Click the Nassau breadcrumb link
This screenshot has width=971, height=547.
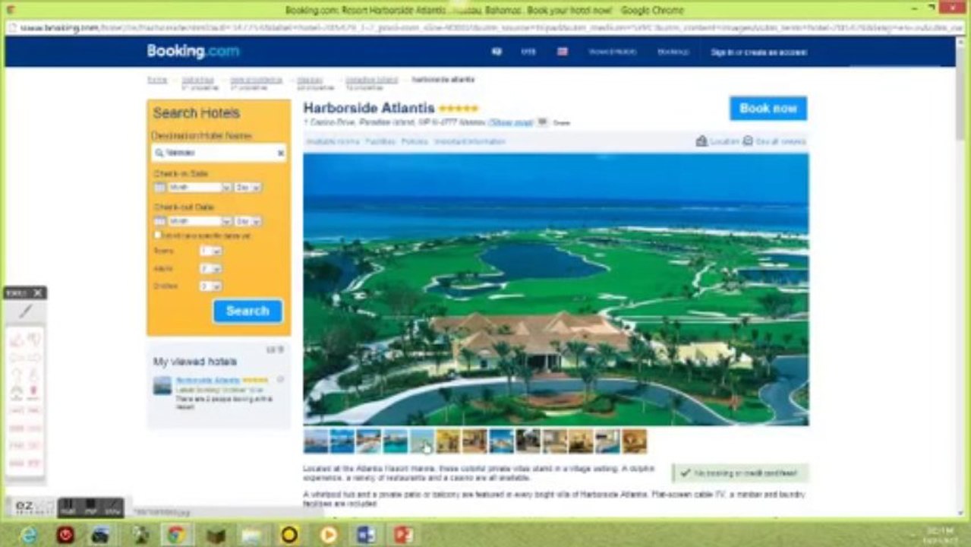309,79
